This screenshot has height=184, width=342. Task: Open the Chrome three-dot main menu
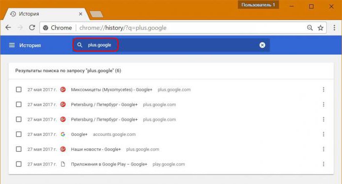(x=334, y=28)
